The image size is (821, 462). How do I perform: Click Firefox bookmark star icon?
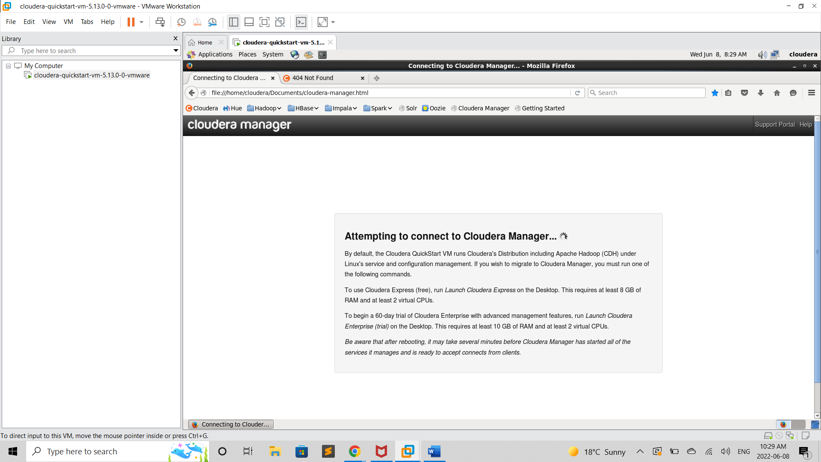[715, 93]
